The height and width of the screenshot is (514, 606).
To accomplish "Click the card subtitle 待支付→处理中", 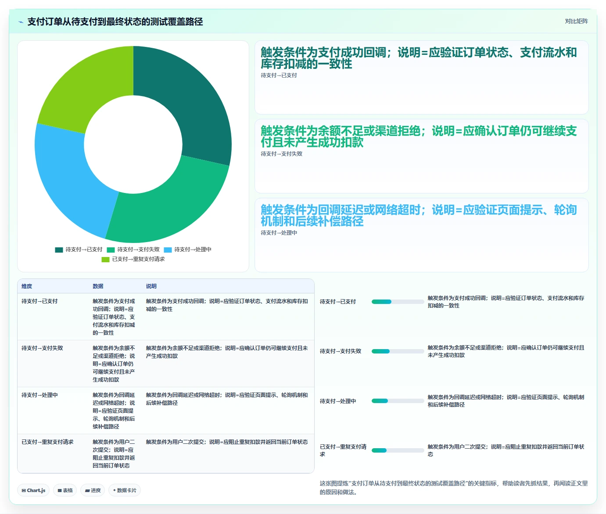I will click(279, 233).
